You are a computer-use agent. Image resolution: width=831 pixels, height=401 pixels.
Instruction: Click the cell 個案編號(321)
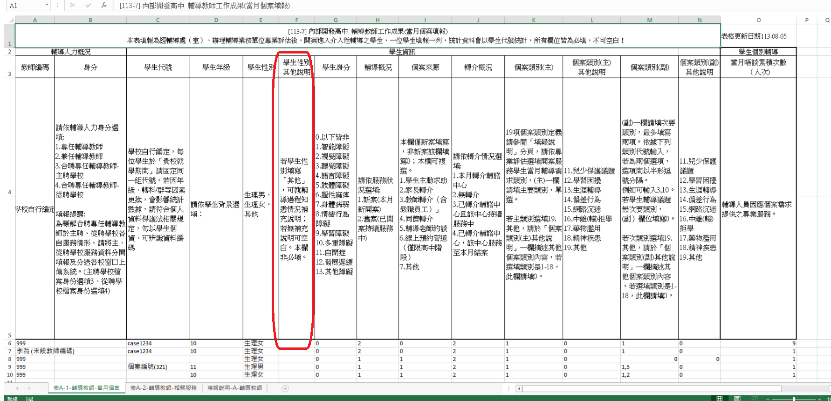[x=158, y=367]
